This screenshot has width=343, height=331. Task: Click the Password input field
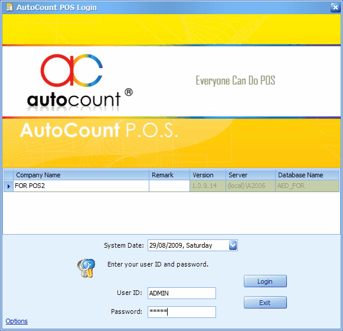(x=182, y=311)
